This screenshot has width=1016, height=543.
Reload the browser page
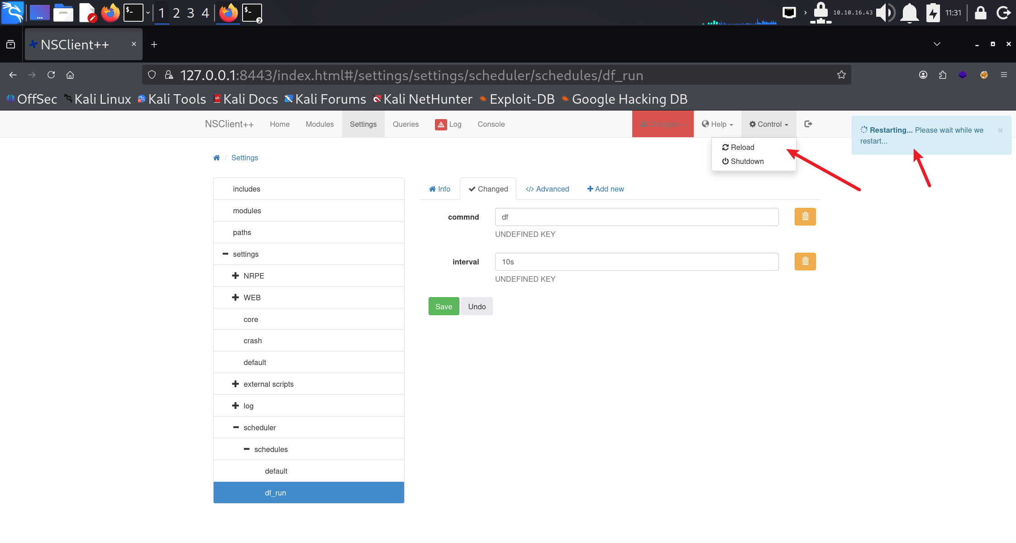tap(51, 75)
